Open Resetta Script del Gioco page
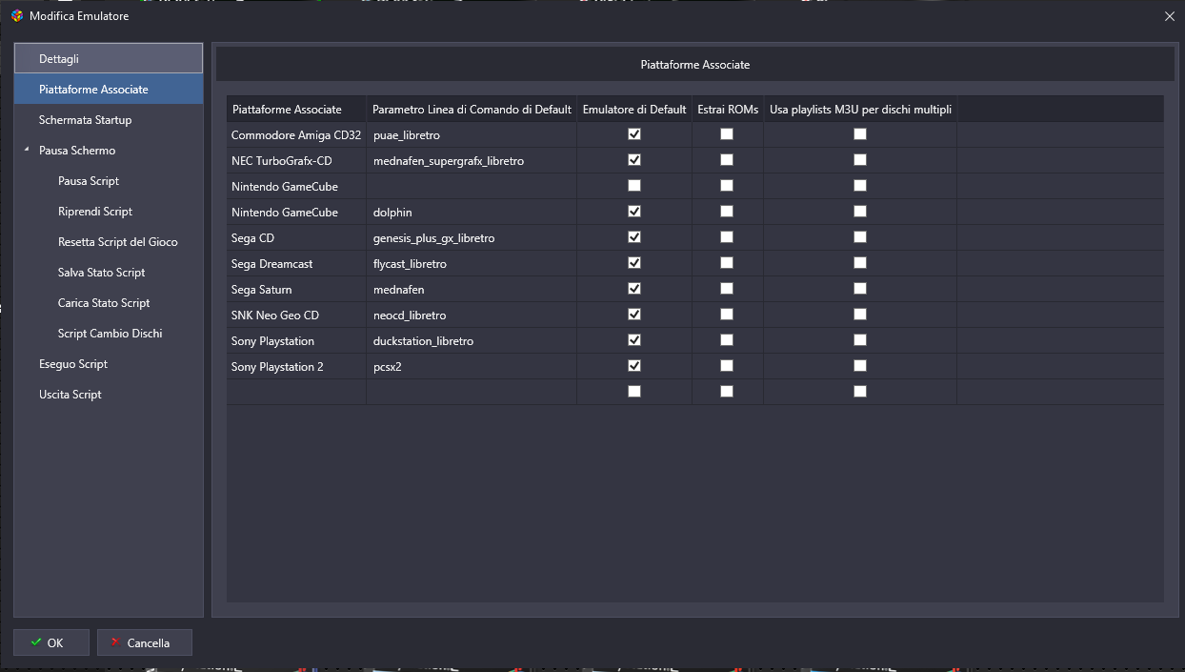The width and height of the screenshot is (1185, 672). pyautogui.click(x=118, y=242)
